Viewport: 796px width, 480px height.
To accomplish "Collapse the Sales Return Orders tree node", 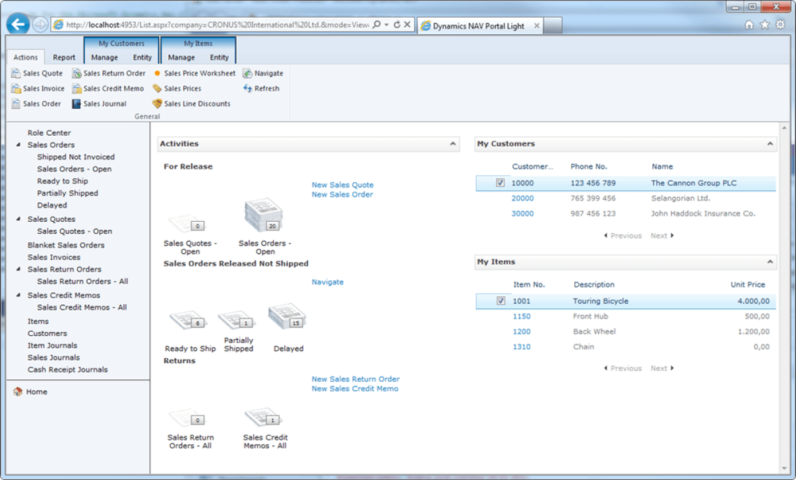I will click(x=18, y=269).
